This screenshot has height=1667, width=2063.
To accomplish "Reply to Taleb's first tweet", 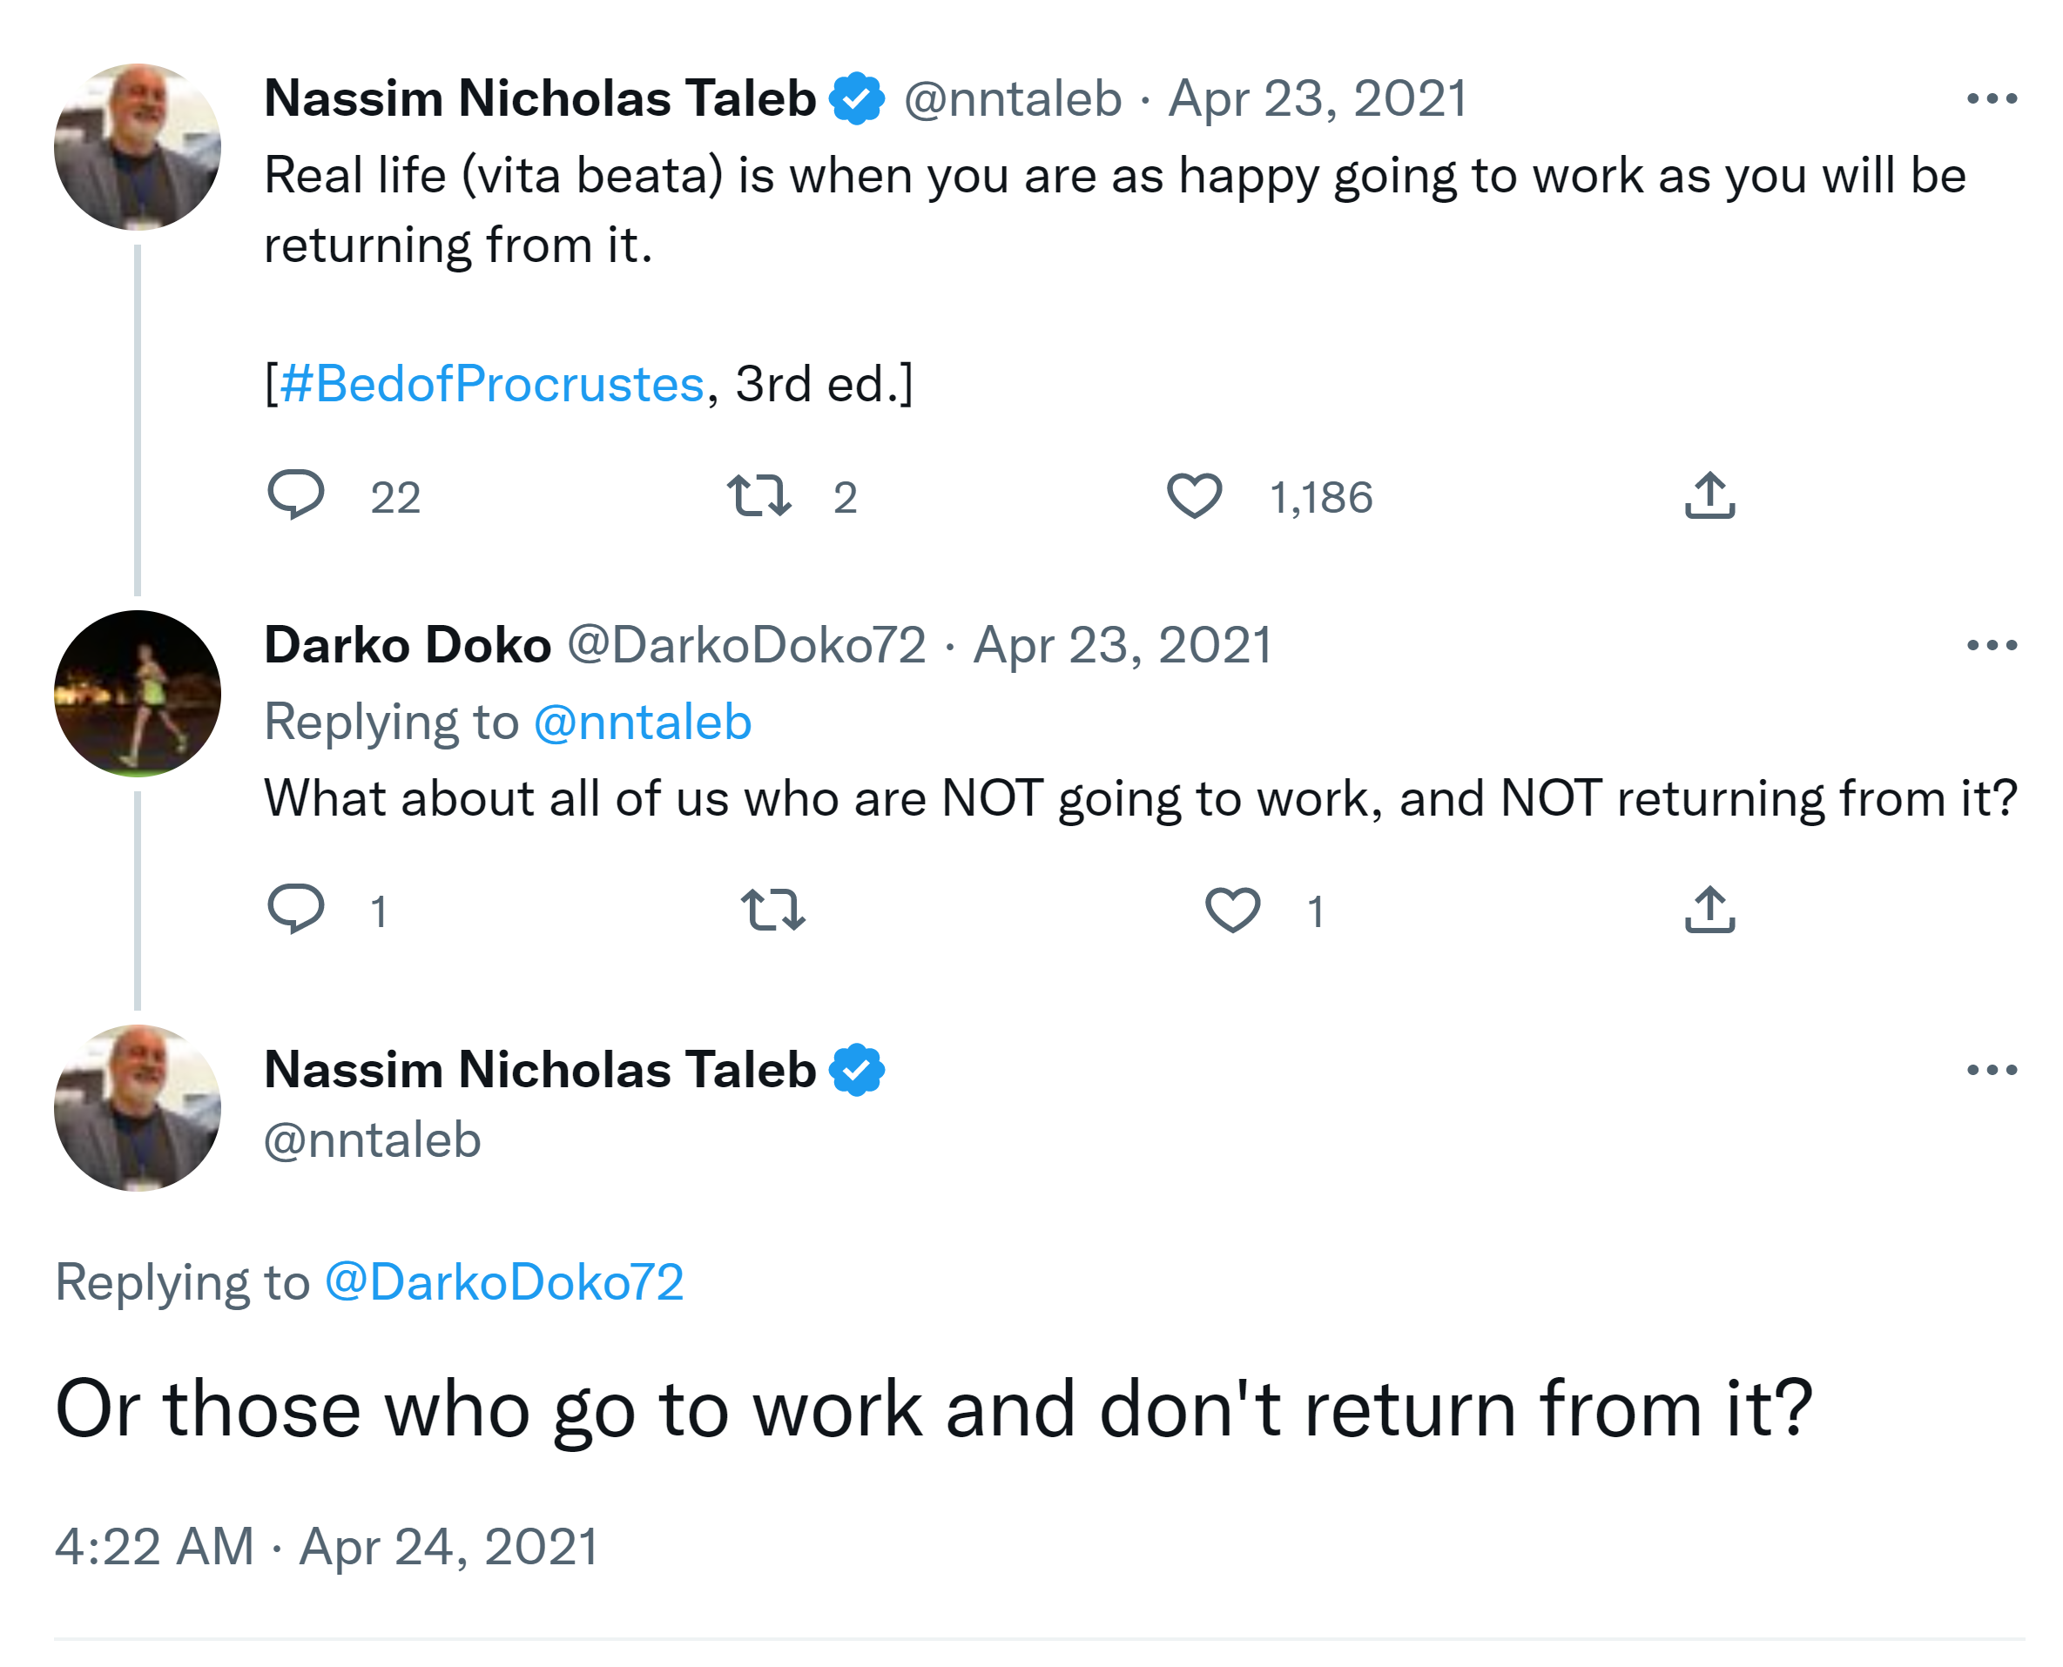I will 296,495.
